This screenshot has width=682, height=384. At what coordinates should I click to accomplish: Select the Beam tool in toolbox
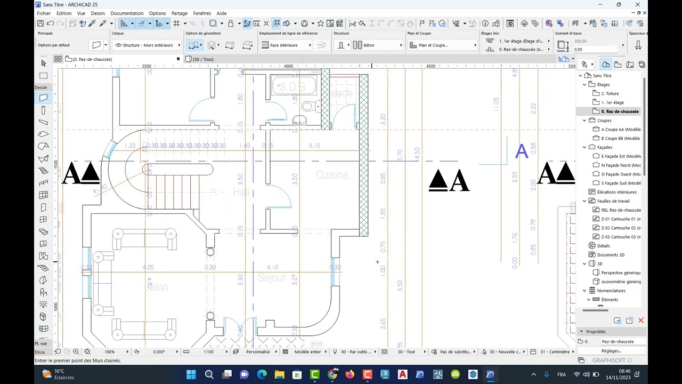coord(44,122)
